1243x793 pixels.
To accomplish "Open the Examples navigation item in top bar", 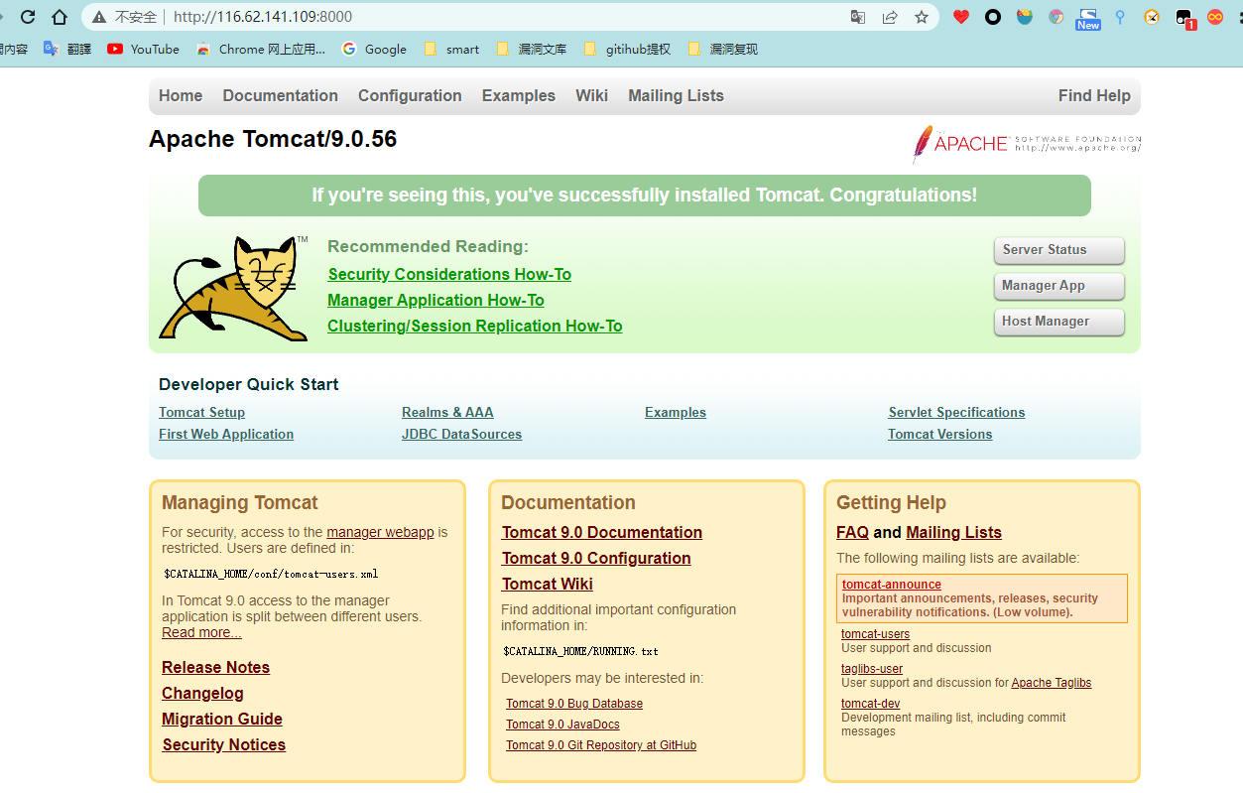I will pos(519,95).
